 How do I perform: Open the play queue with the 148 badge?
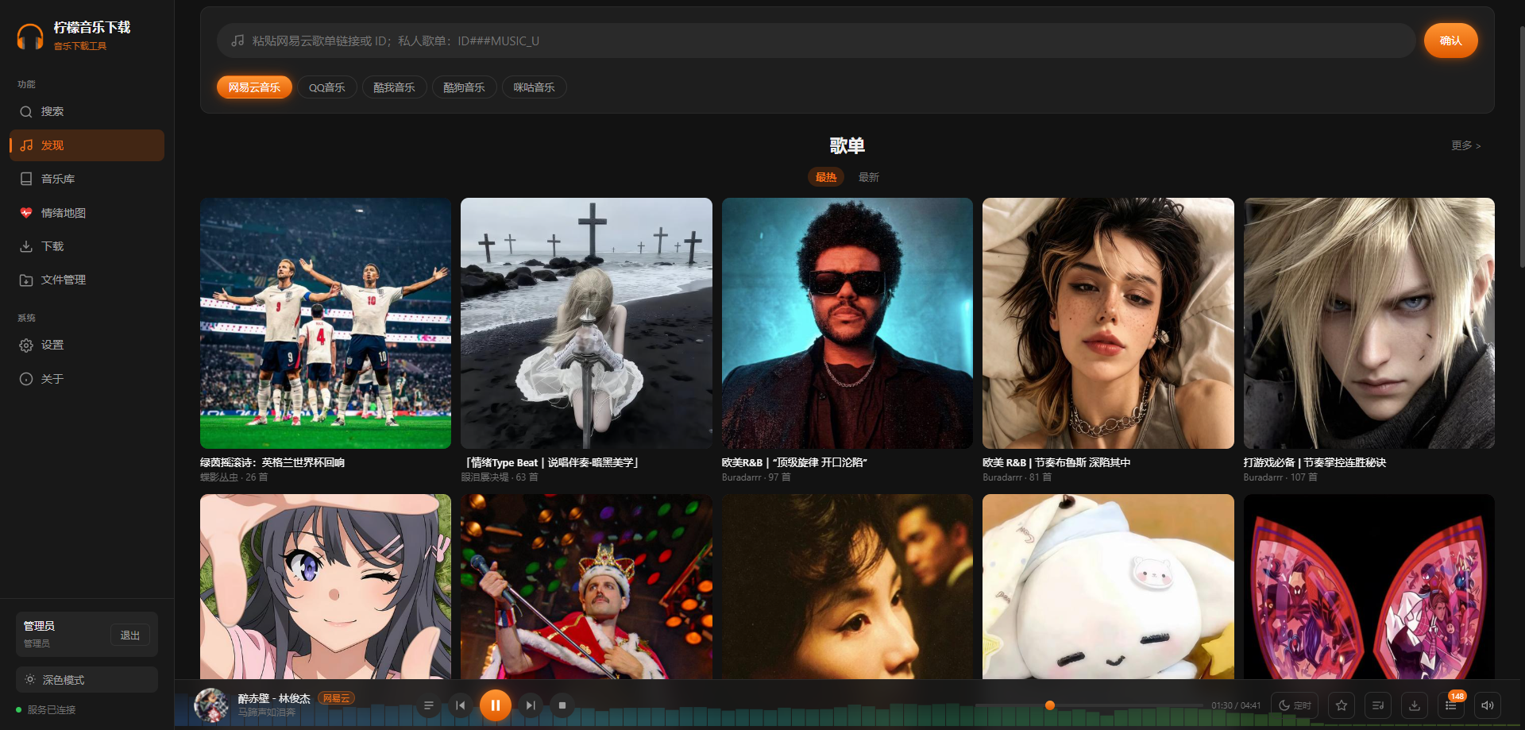1451,705
